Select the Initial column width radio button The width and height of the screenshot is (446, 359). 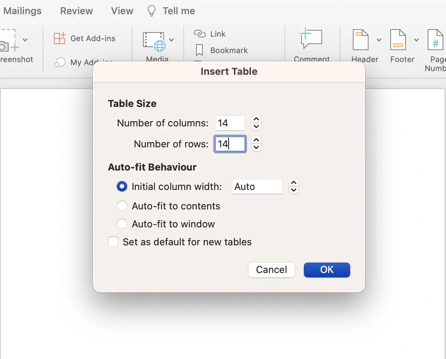pos(122,186)
